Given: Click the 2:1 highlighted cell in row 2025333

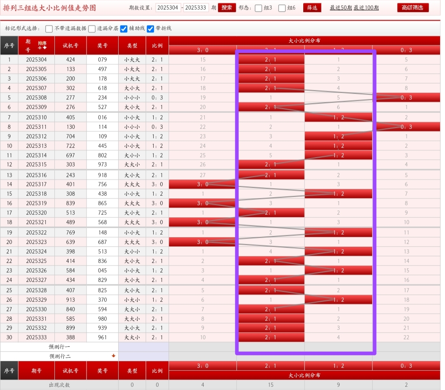Looking at the screenshot, I should click(270, 338).
